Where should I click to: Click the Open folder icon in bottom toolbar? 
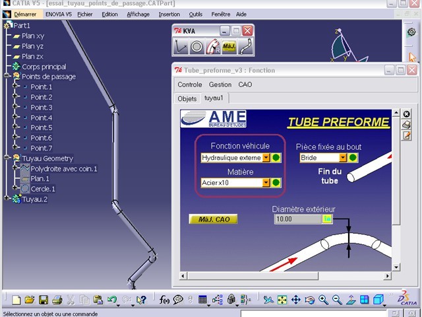30,300
